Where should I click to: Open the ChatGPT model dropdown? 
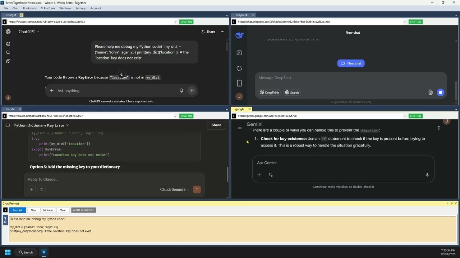28,32
